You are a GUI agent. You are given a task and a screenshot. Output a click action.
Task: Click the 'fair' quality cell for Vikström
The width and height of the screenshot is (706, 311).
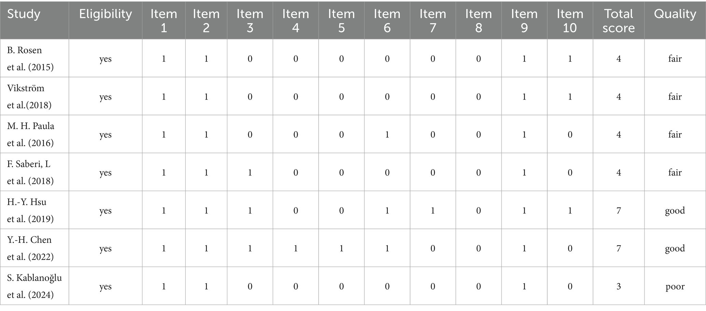tap(675, 97)
